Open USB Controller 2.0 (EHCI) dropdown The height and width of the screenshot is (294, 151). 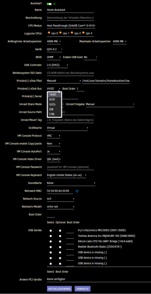pyautogui.click(x=58, y=65)
